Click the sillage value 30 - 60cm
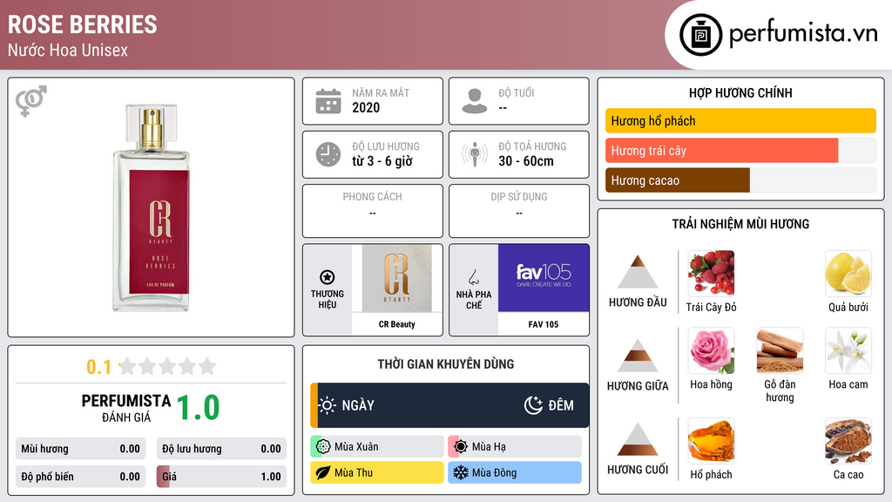Viewport: 892px width, 502px height. click(526, 161)
